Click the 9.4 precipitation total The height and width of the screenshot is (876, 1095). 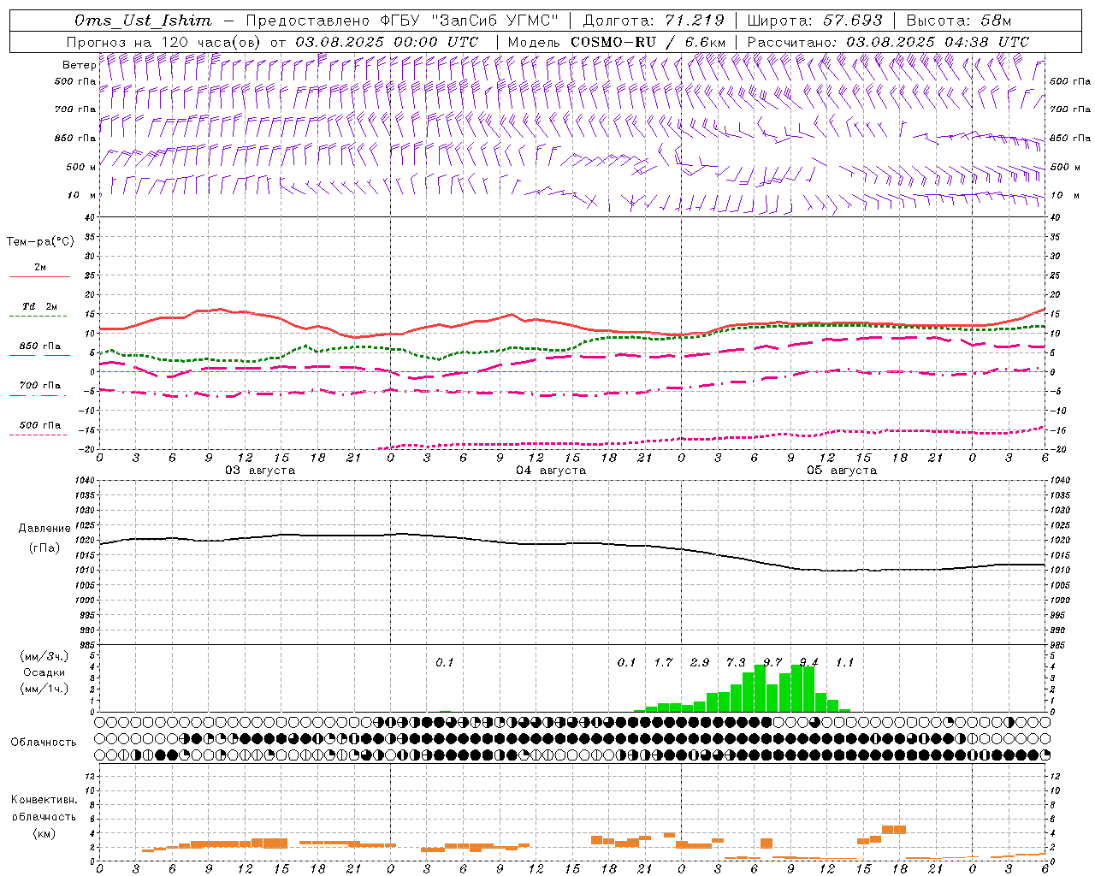point(808,662)
